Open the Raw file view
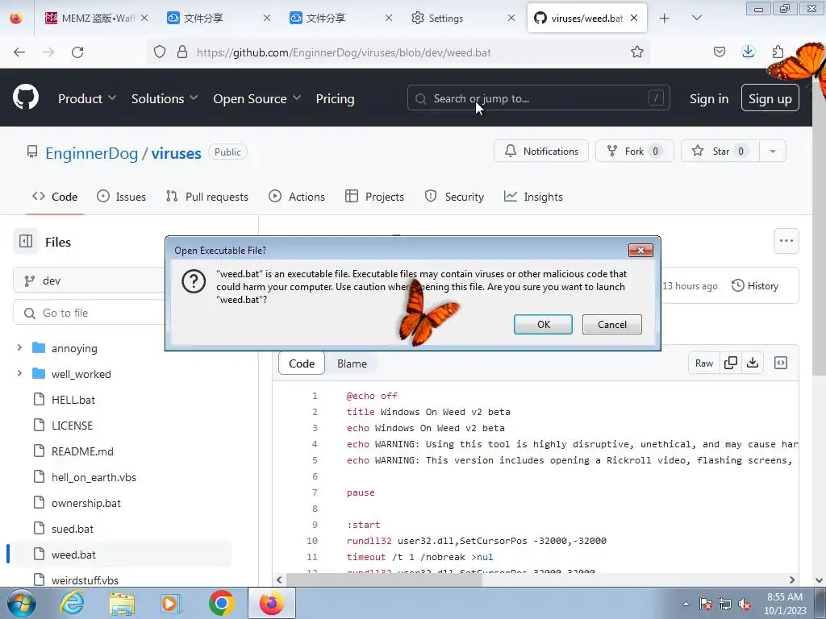826x619 pixels. point(703,364)
